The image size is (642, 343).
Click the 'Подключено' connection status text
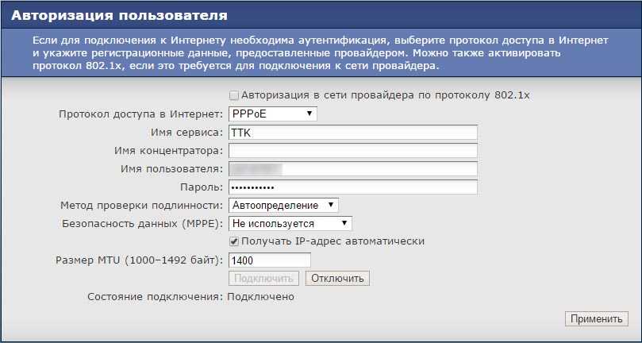point(261,297)
